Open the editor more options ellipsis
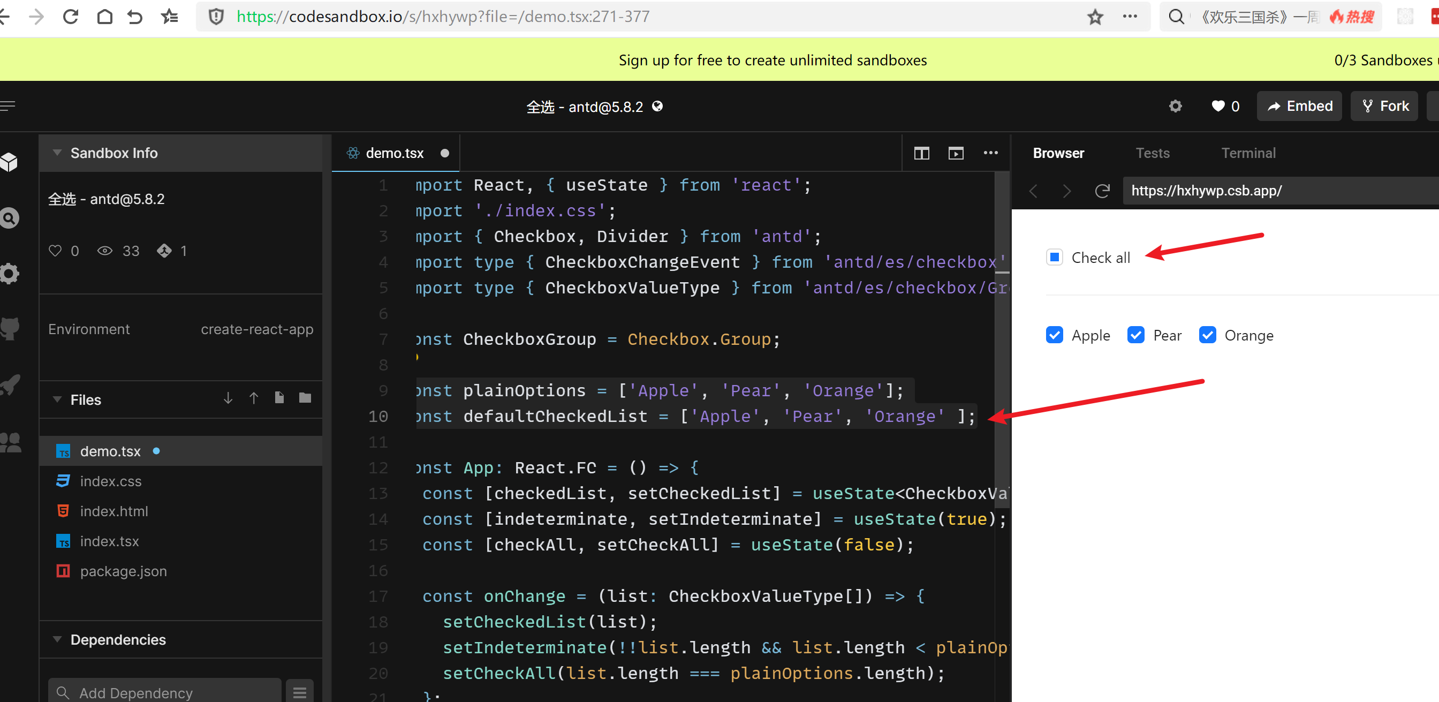This screenshot has width=1439, height=702. [990, 153]
